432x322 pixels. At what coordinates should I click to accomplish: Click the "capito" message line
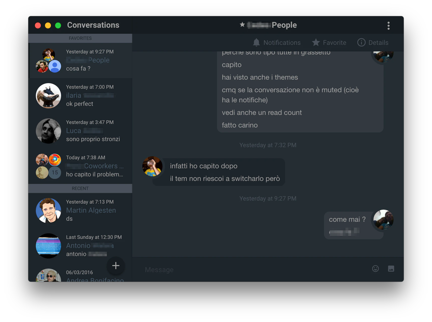(x=232, y=65)
